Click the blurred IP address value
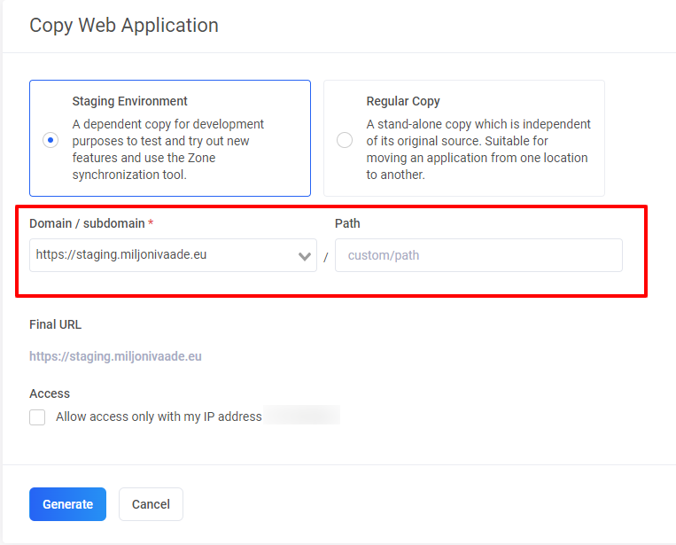Screen dimensions: 676x545 [x=302, y=416]
